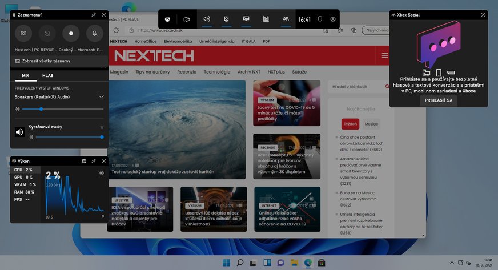Open performance options in the Výkon widget

pos(84,161)
